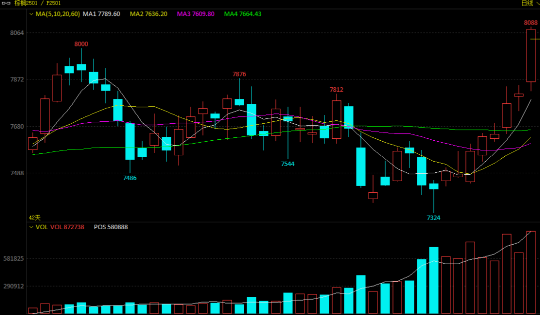
Task: Click the MA1 7789.60 legend label
Action: pos(101,14)
